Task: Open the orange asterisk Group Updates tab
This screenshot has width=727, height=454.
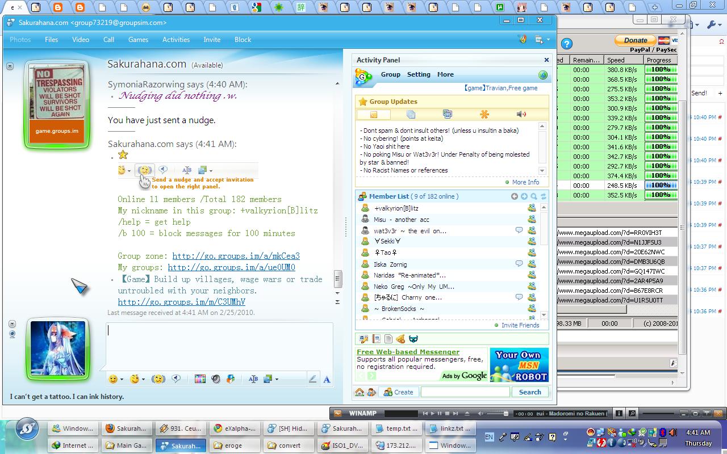Action: [484, 115]
